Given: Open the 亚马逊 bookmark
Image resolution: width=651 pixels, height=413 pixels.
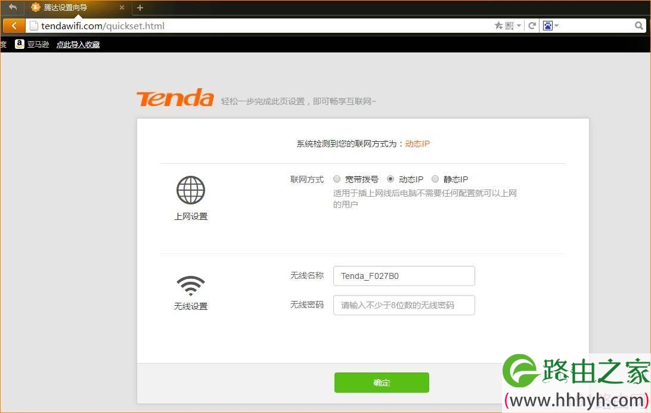Looking at the screenshot, I should (32, 44).
